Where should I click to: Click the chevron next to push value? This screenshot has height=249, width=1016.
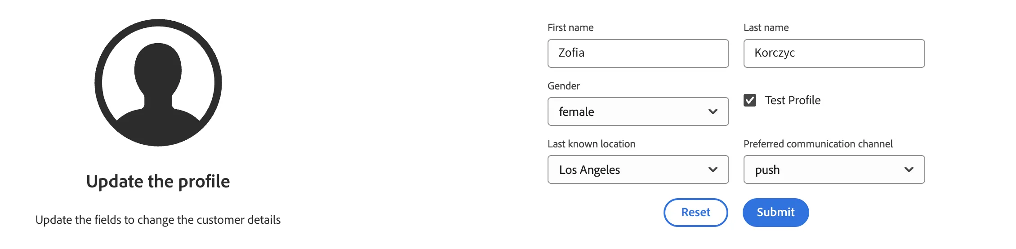909,169
